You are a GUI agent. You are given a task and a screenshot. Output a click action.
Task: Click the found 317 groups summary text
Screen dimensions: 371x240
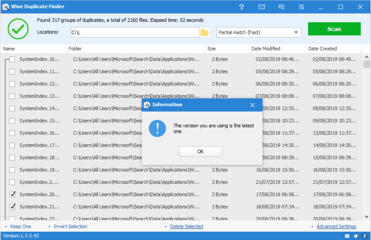[x=120, y=20]
